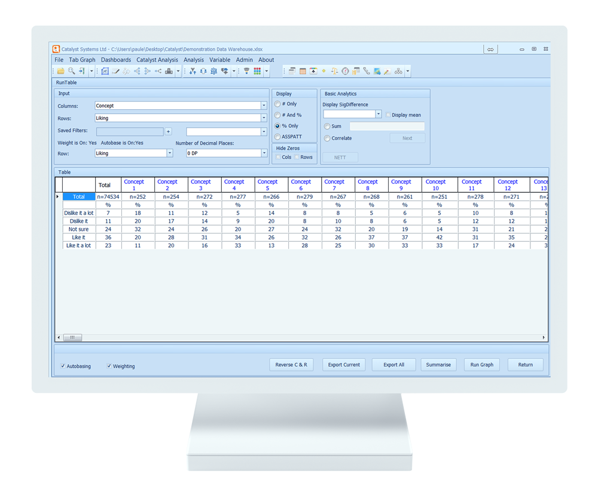Open the Row dropdown showing Liking
The height and width of the screenshot is (489, 598).
[170, 153]
